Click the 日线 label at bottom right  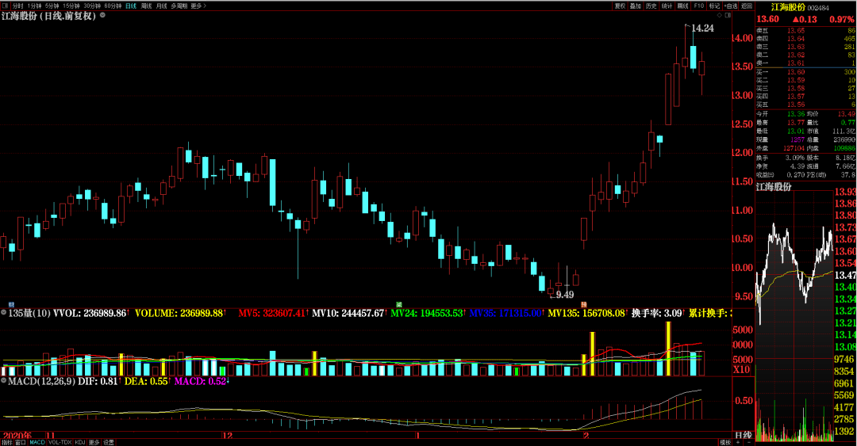click(x=743, y=435)
